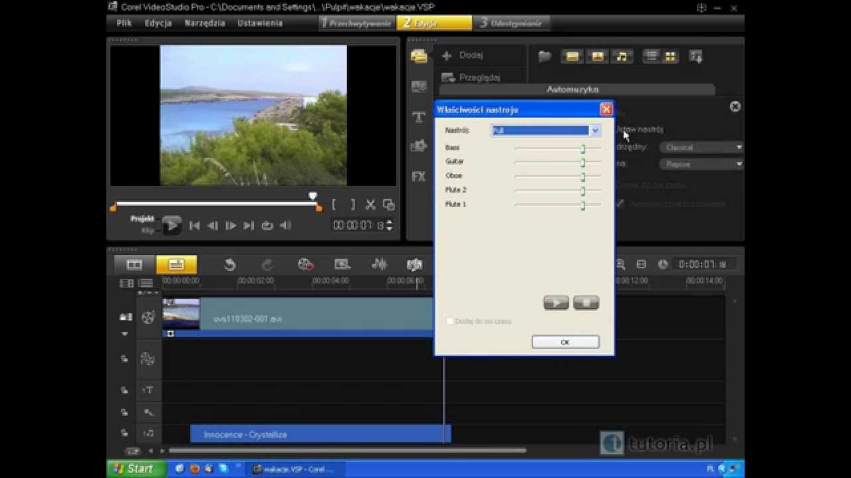Open the Edycja menu
This screenshot has width=851, height=478.
[x=158, y=23]
